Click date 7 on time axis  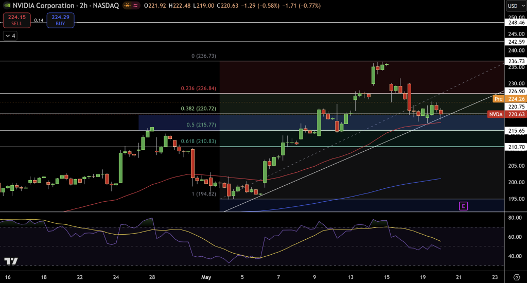click(x=278, y=277)
